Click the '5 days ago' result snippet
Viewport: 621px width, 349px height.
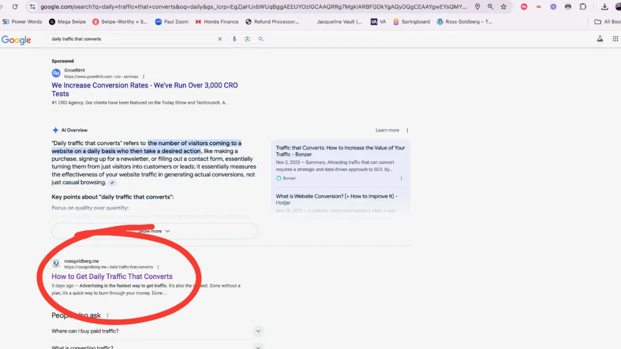146,289
